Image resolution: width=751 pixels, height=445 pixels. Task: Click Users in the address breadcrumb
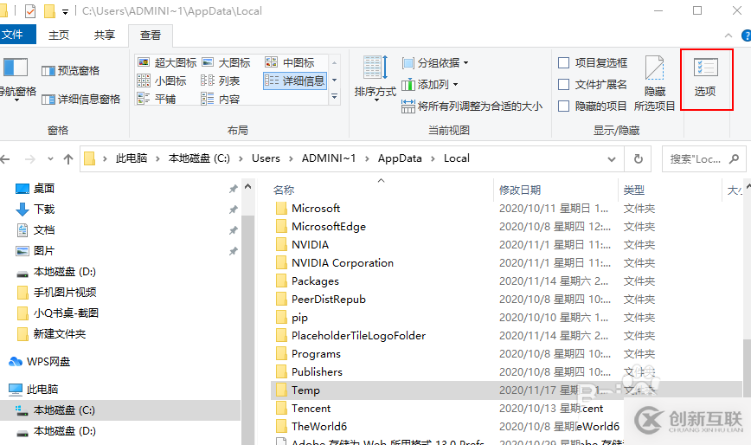point(266,158)
